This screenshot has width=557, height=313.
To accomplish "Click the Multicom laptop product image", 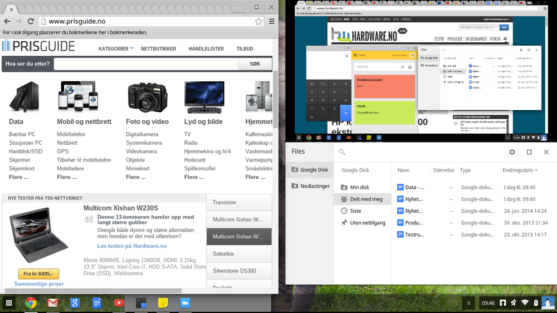I will (x=38, y=235).
